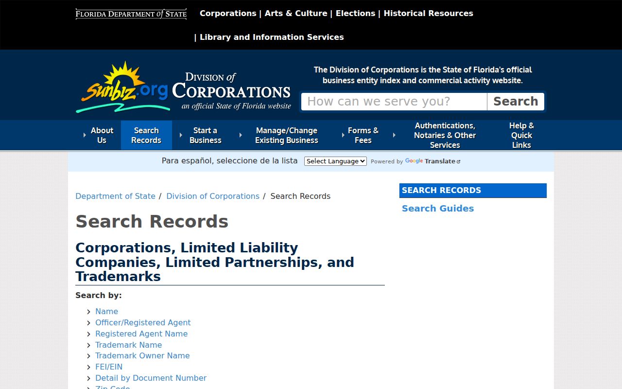Image resolution: width=622 pixels, height=389 pixels.
Task: Search by Registered Agent Name
Action: pyautogui.click(x=141, y=334)
